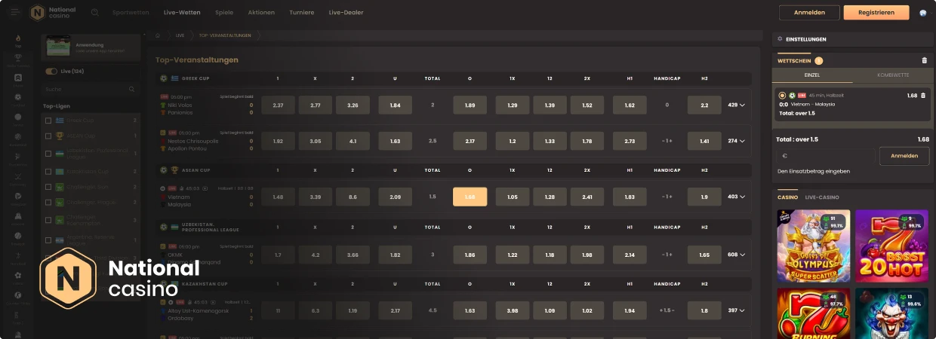This screenshot has height=339, width=936.
Task: Select the trophy icon in sidebar
Action: pos(18,59)
